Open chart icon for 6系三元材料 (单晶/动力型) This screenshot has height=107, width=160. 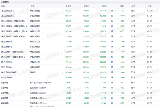tap(112, 52)
